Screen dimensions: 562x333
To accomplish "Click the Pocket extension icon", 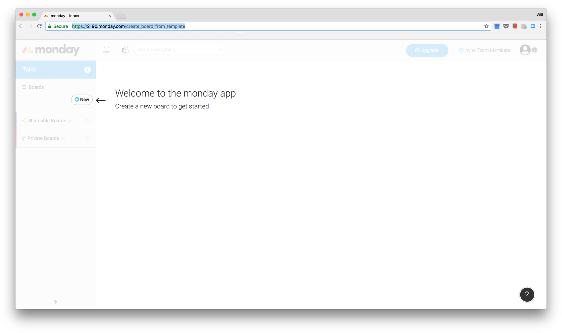I will [506, 26].
